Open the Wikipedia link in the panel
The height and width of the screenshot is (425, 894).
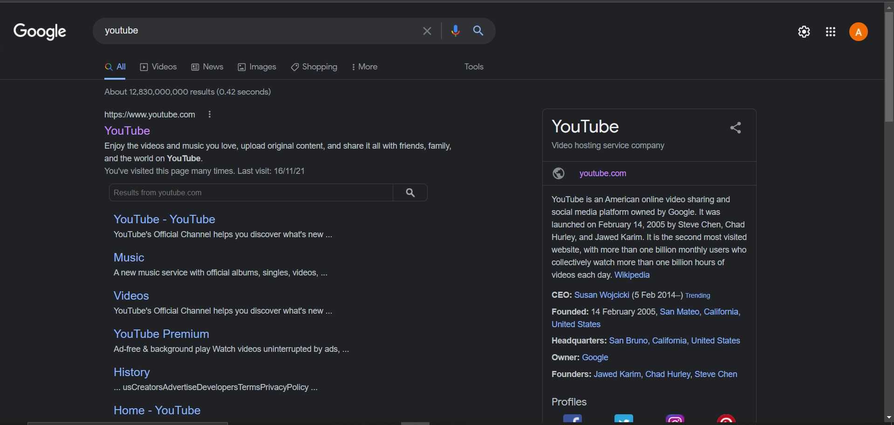[x=633, y=275]
